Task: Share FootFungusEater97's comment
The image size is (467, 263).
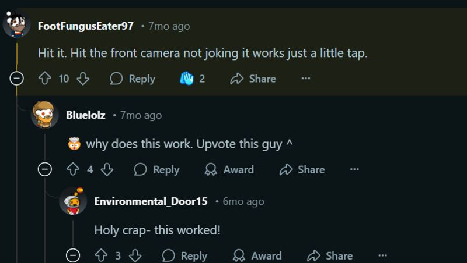Action: click(x=253, y=79)
